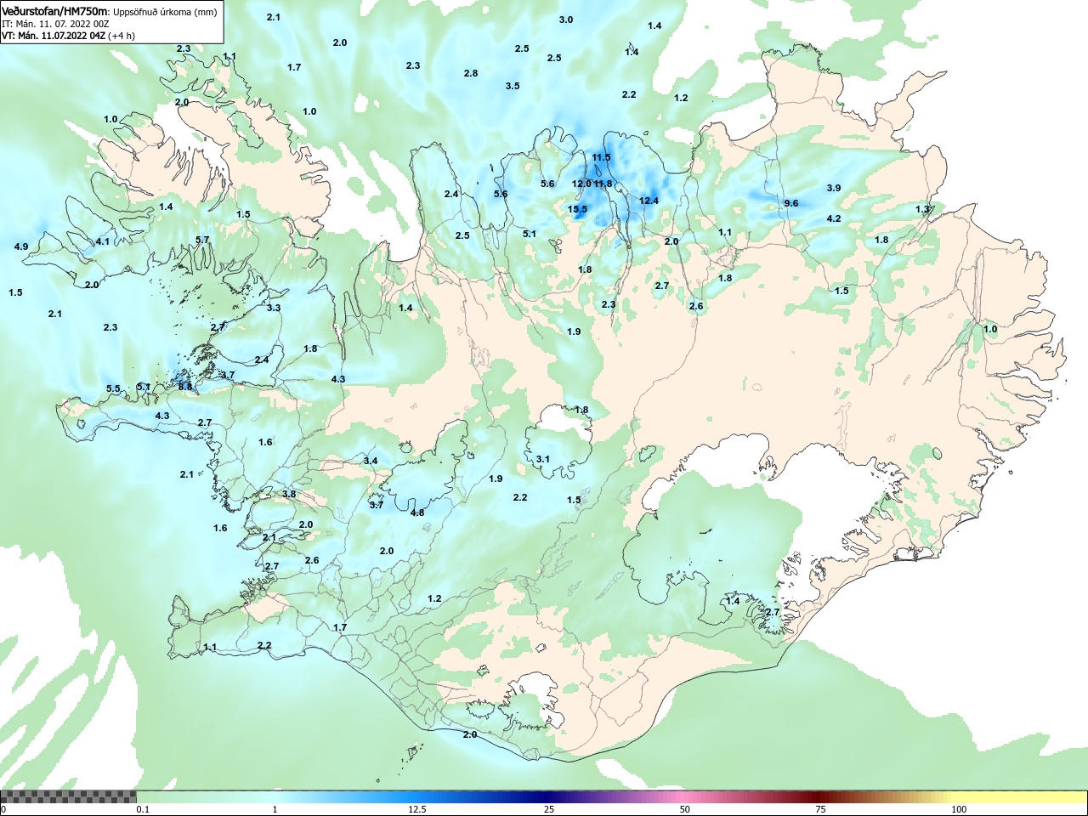
Task: Select the 15.5 precipitation value
Action: click(577, 210)
